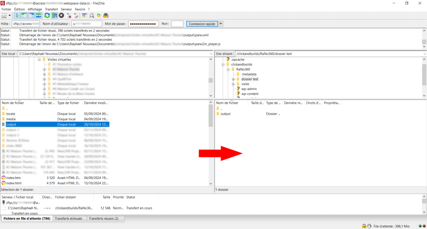Screen dimensions: 427x229
Task: Switch to the 'Transferts échoués' tab
Action: pos(70,219)
